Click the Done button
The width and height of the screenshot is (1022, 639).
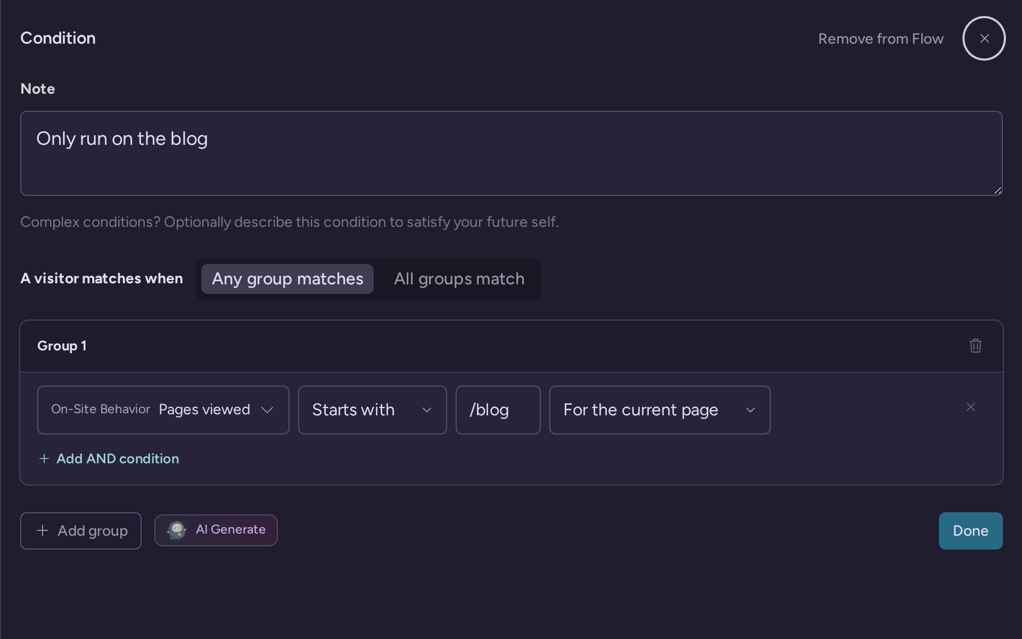click(x=970, y=531)
